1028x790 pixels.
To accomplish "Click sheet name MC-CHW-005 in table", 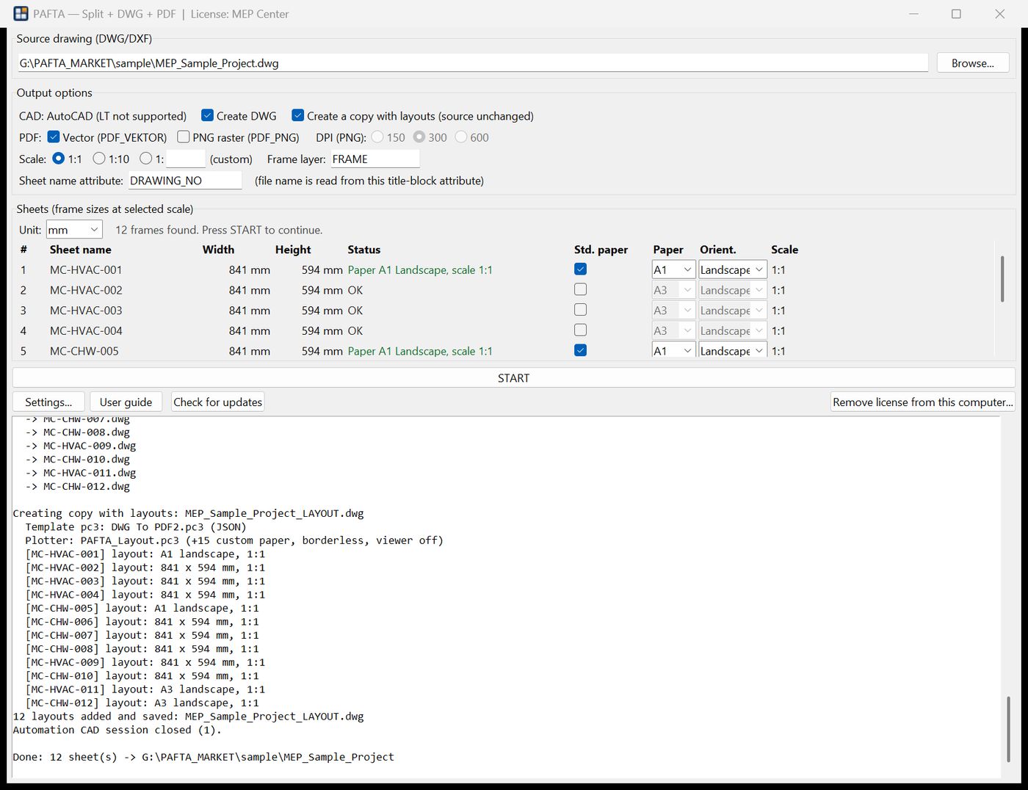I will 84,351.
